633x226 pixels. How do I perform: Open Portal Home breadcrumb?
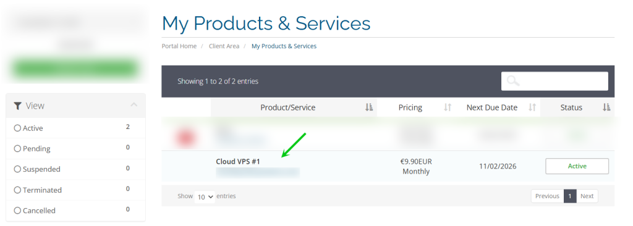(179, 46)
